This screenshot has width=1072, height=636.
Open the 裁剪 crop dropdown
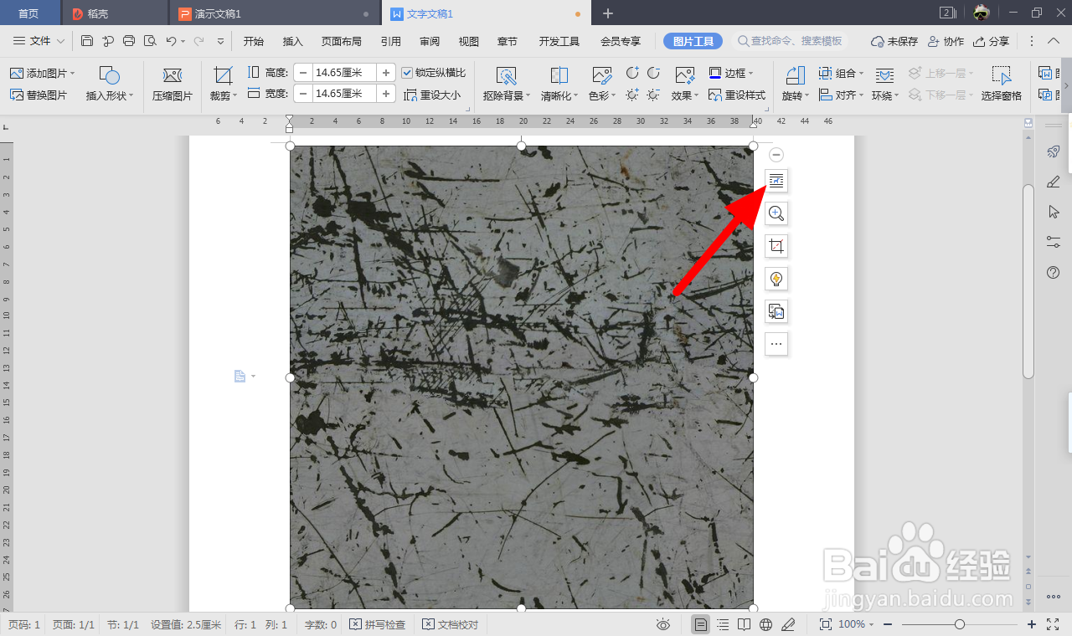coord(224,96)
